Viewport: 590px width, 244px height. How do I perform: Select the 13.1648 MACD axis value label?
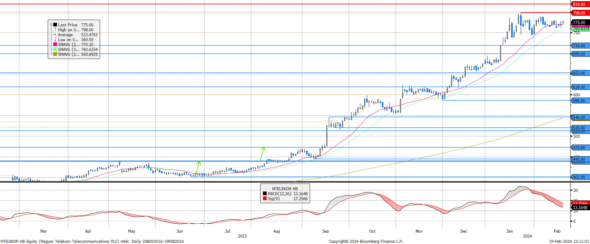click(x=580, y=207)
